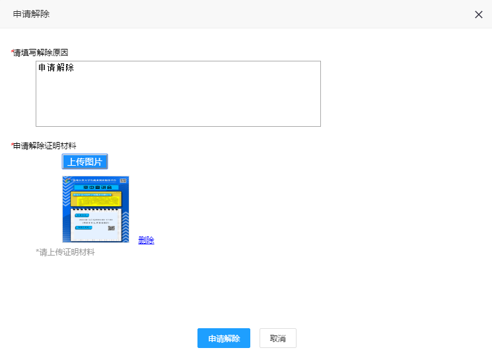The width and height of the screenshot is (492, 350).
Task: Click the bottom QR code in poster thumbnail
Action: 112,228
